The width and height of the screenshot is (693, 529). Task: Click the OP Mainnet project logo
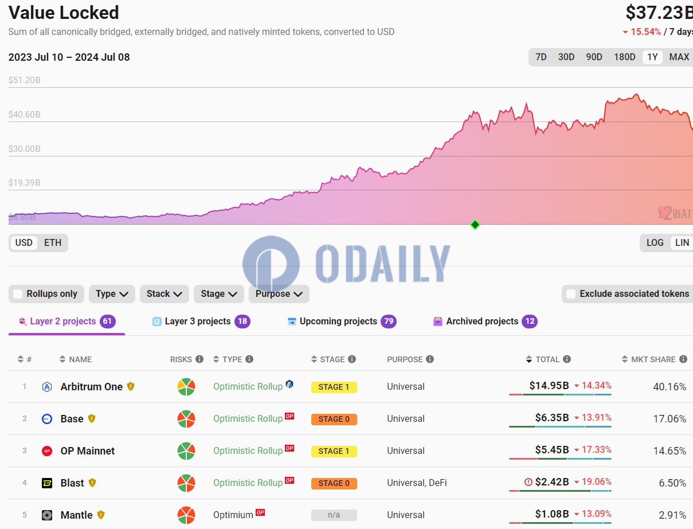point(47,451)
